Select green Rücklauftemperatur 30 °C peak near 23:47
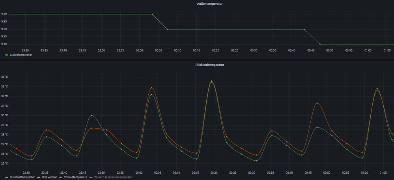The image size is (394, 180). tap(91, 115)
